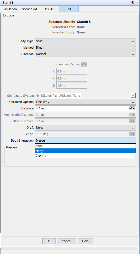This screenshot has width=140, height=254.
Task: Click the Selected Face: None text
Action: [x=68, y=27]
